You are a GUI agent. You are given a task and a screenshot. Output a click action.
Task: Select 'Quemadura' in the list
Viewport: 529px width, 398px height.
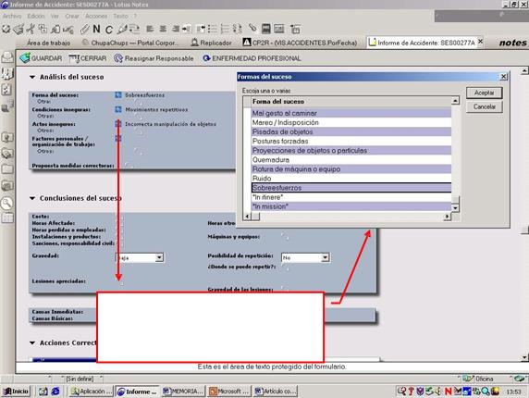coord(351,160)
